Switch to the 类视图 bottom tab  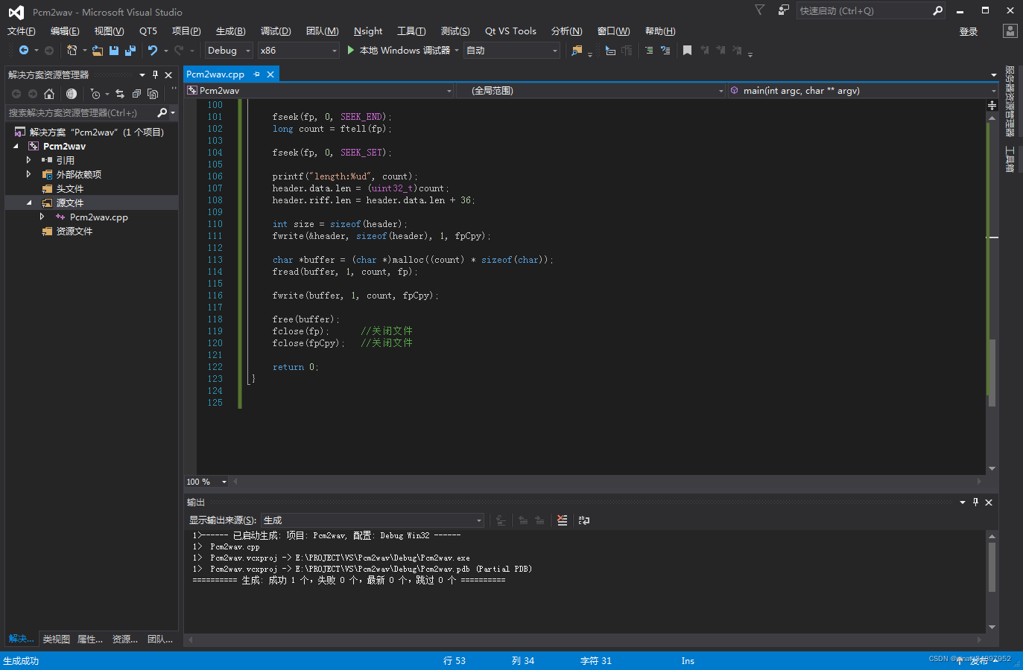(57, 639)
